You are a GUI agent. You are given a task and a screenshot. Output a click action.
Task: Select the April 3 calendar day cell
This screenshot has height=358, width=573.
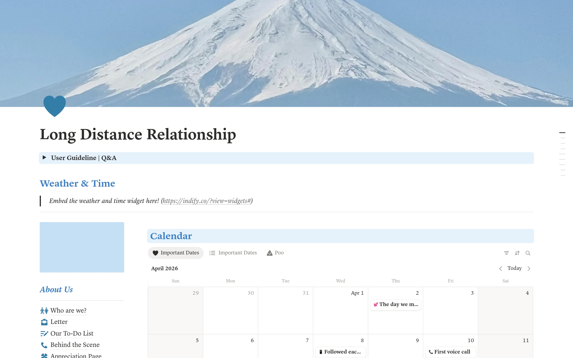[451, 311]
